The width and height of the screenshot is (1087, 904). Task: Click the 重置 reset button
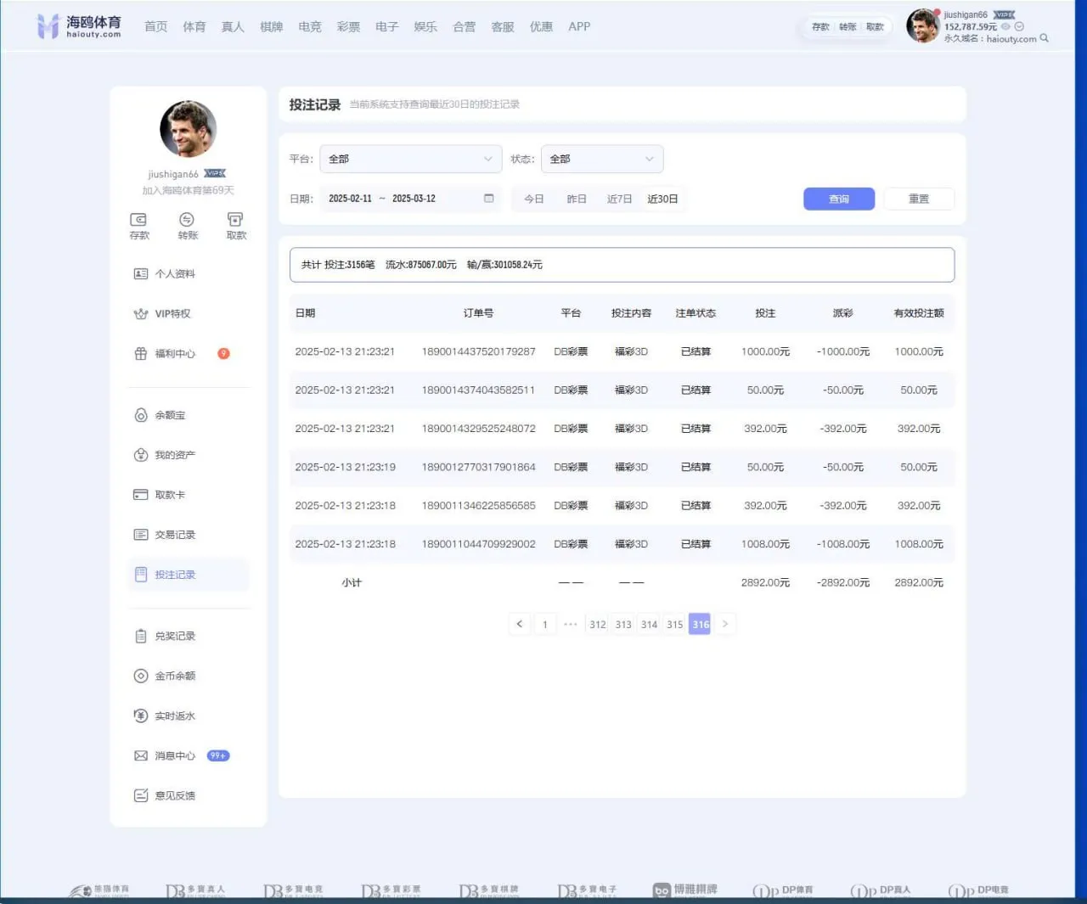click(x=919, y=199)
